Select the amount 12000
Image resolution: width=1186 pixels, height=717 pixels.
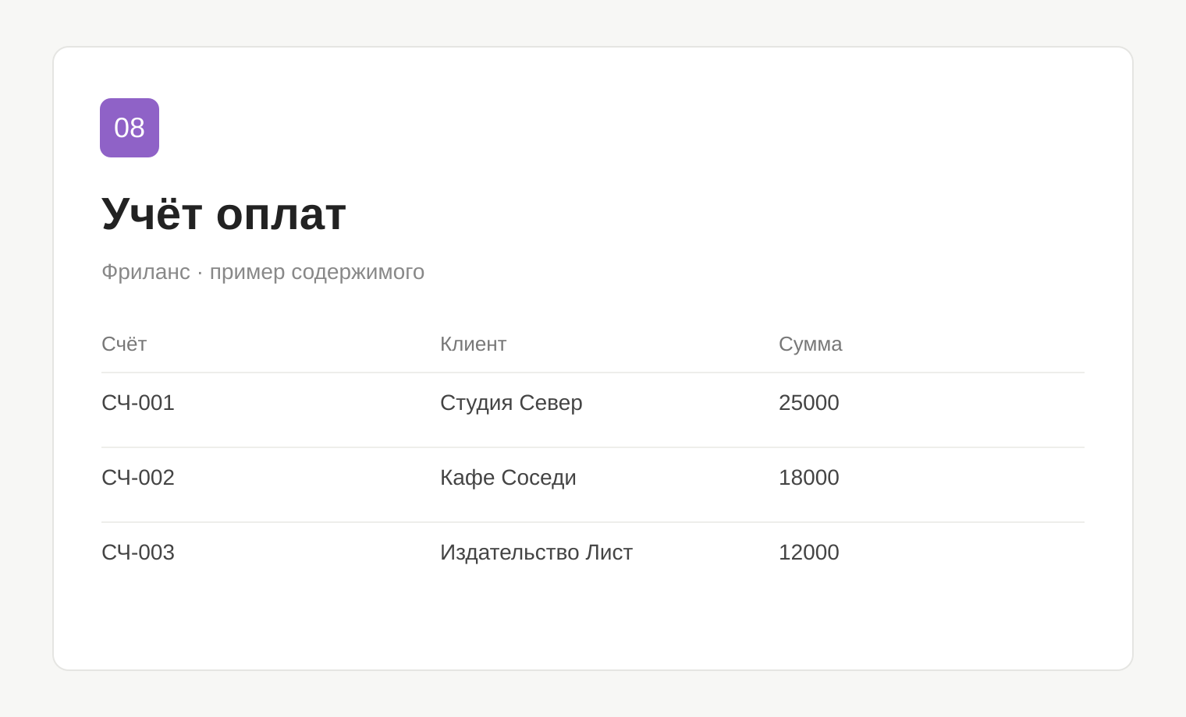pyautogui.click(x=809, y=553)
